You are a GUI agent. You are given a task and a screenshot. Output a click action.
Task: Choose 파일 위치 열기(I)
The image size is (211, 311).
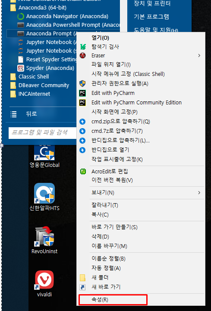point(111,64)
